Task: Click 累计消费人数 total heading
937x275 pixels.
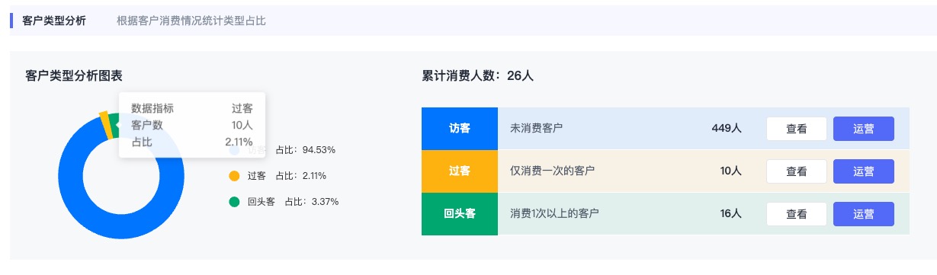Action: coord(477,75)
